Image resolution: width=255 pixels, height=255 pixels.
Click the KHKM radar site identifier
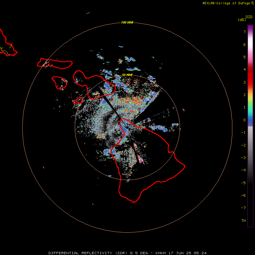click(161, 253)
